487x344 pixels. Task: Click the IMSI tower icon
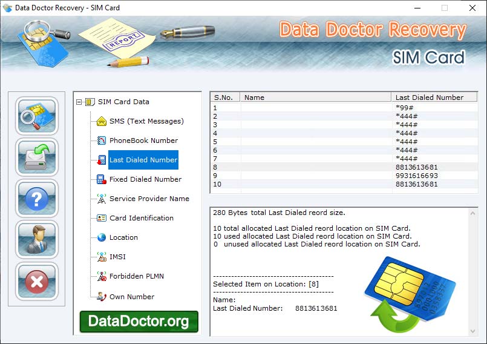(x=101, y=257)
